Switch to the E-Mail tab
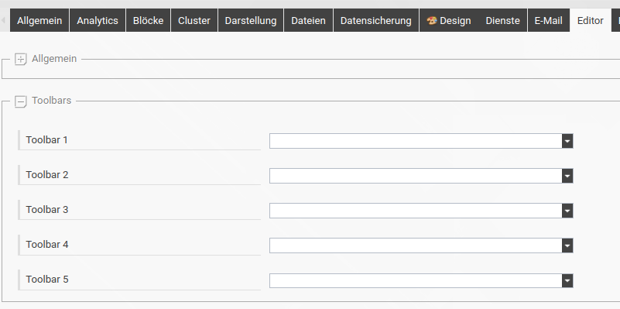 549,20
